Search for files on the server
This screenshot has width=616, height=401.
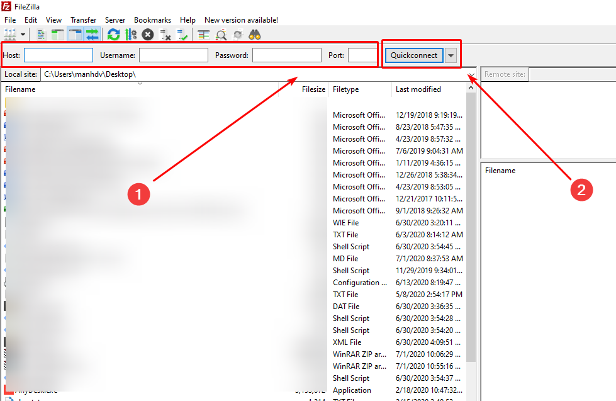(254, 35)
